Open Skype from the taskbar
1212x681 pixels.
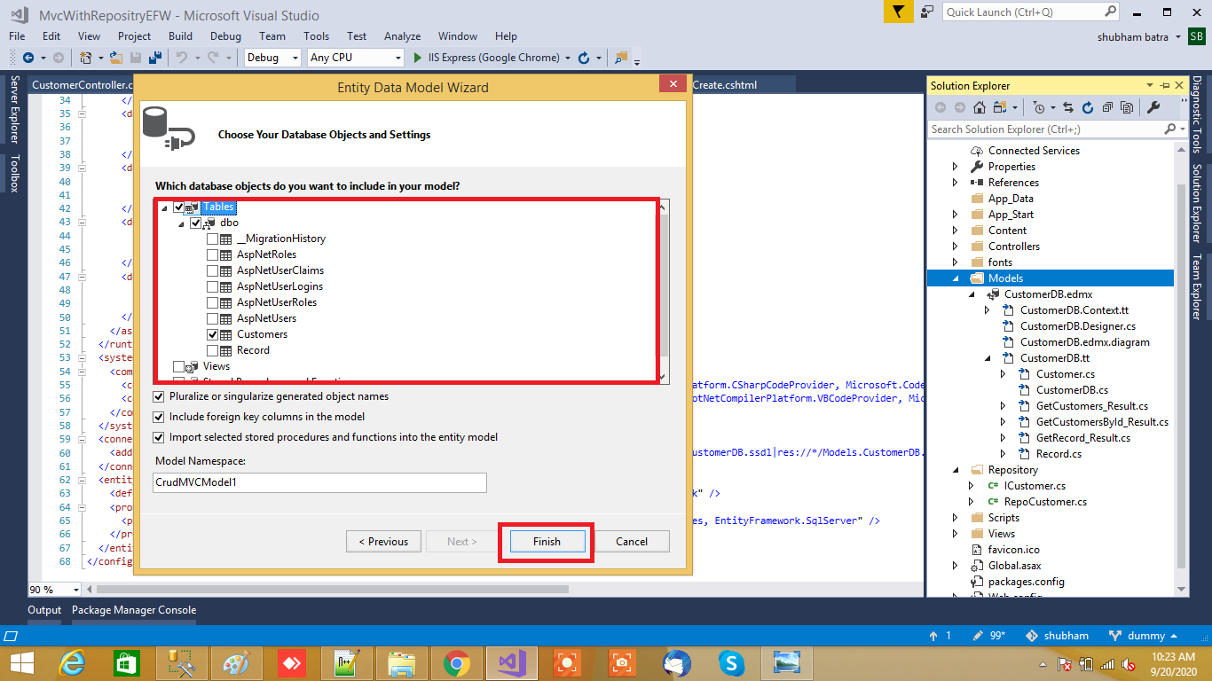click(x=731, y=662)
